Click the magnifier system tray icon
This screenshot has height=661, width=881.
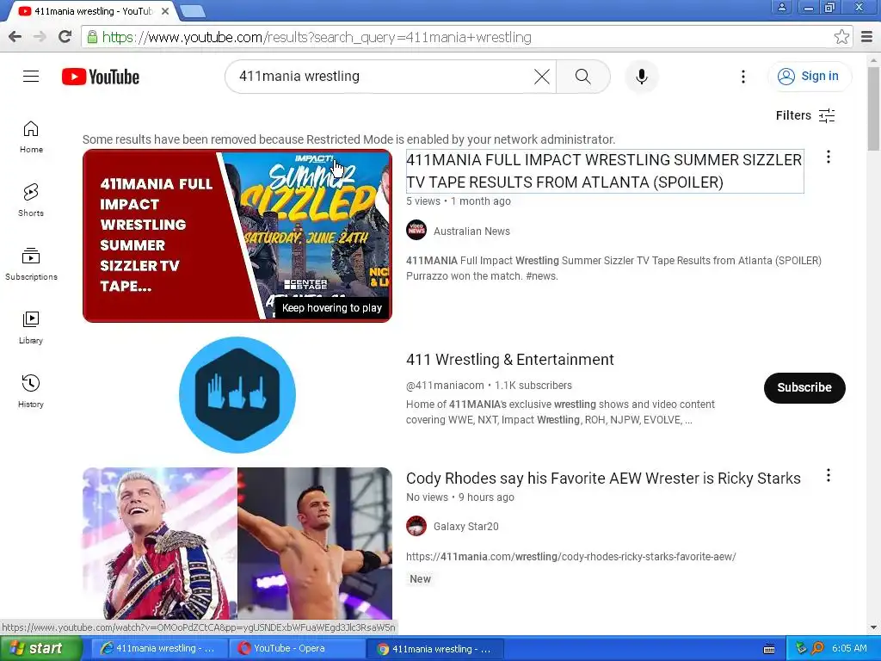pos(817,649)
